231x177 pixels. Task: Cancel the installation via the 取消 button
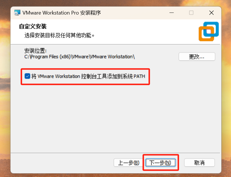tap(199, 163)
